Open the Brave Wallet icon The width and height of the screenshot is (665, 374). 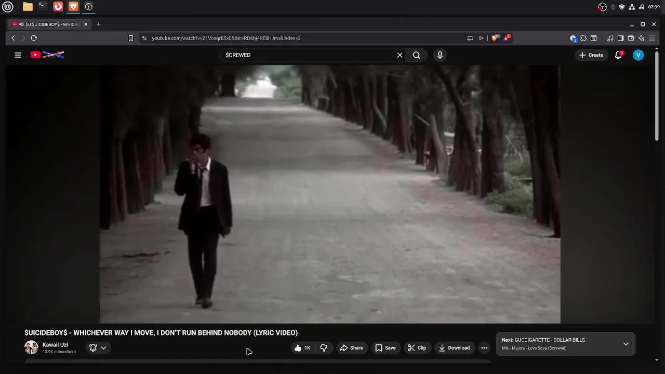pos(631,38)
